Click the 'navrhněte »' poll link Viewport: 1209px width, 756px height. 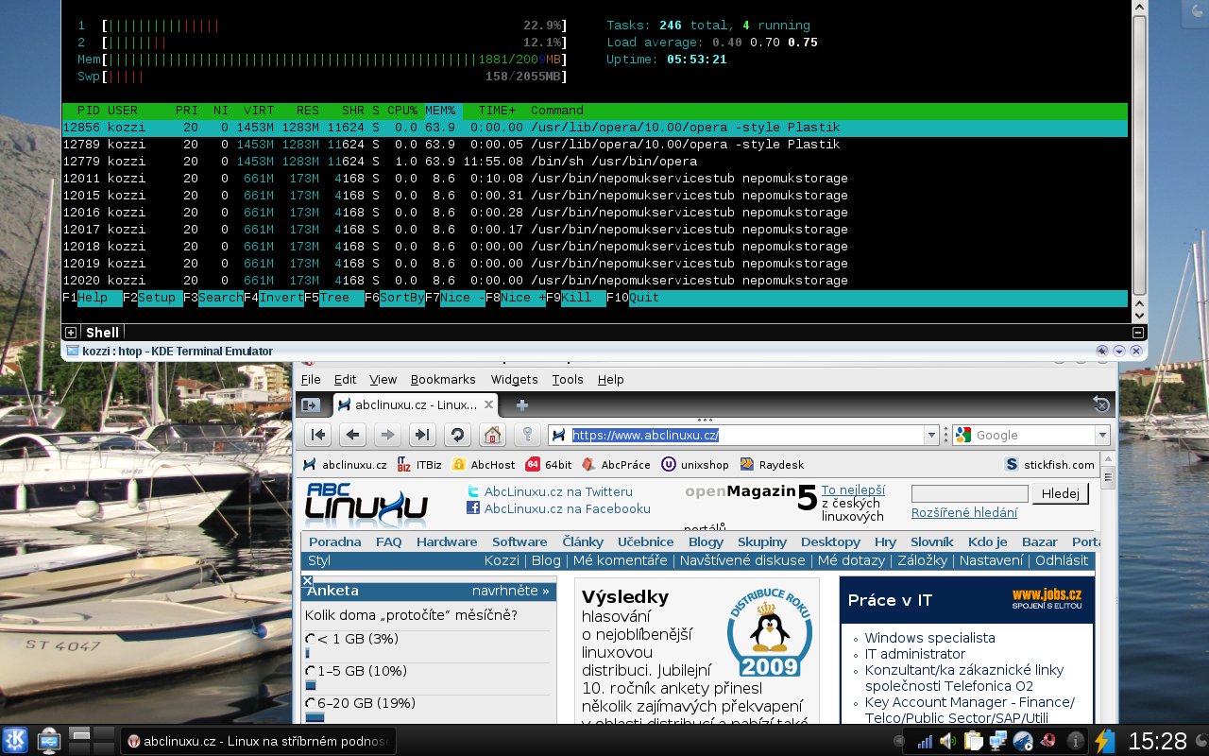(x=510, y=591)
